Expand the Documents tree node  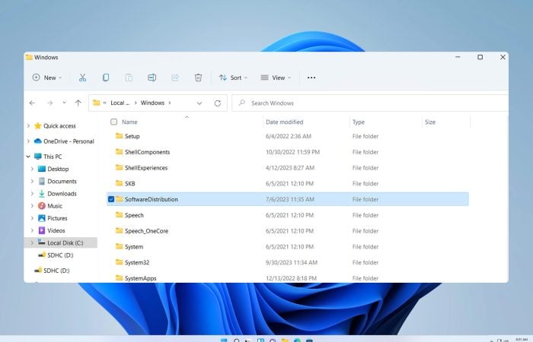click(32, 181)
